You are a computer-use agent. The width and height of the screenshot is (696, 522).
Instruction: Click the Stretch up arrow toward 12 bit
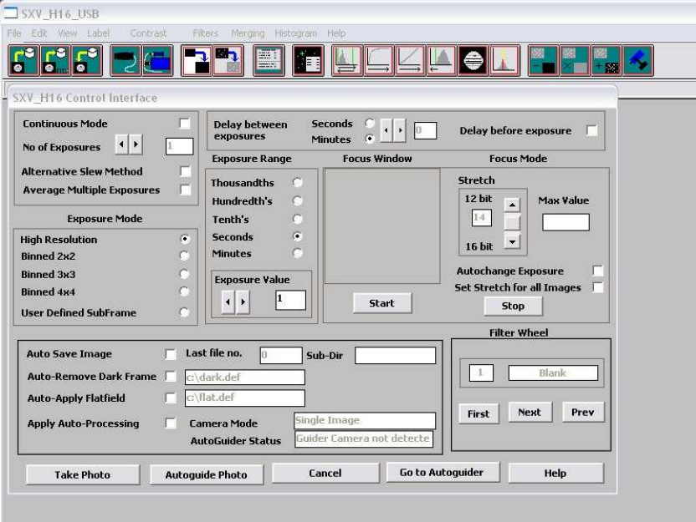[x=512, y=205]
